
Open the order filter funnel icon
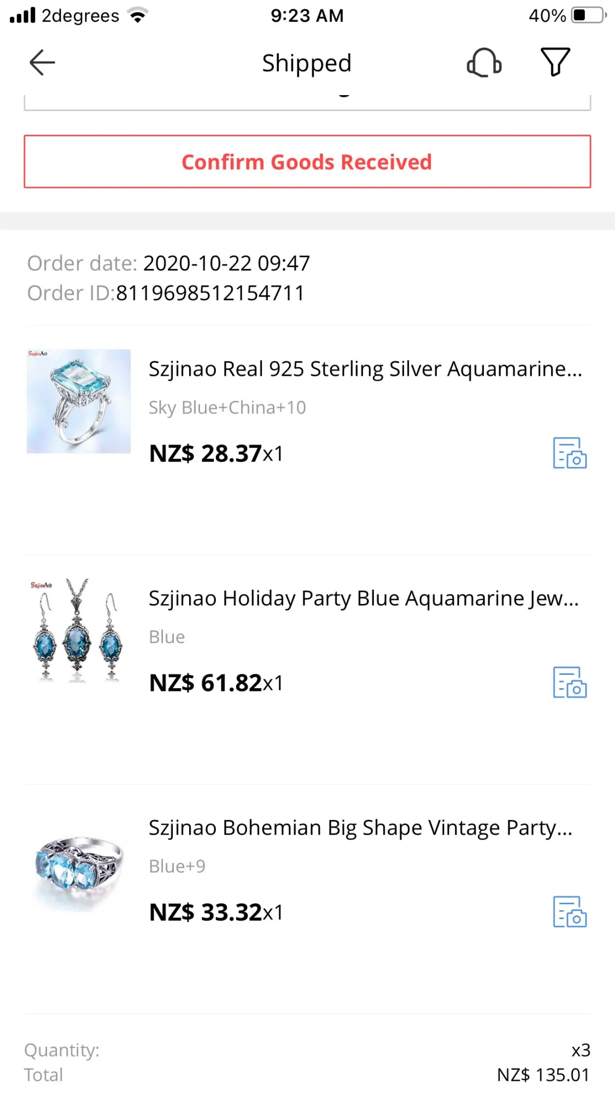point(555,62)
